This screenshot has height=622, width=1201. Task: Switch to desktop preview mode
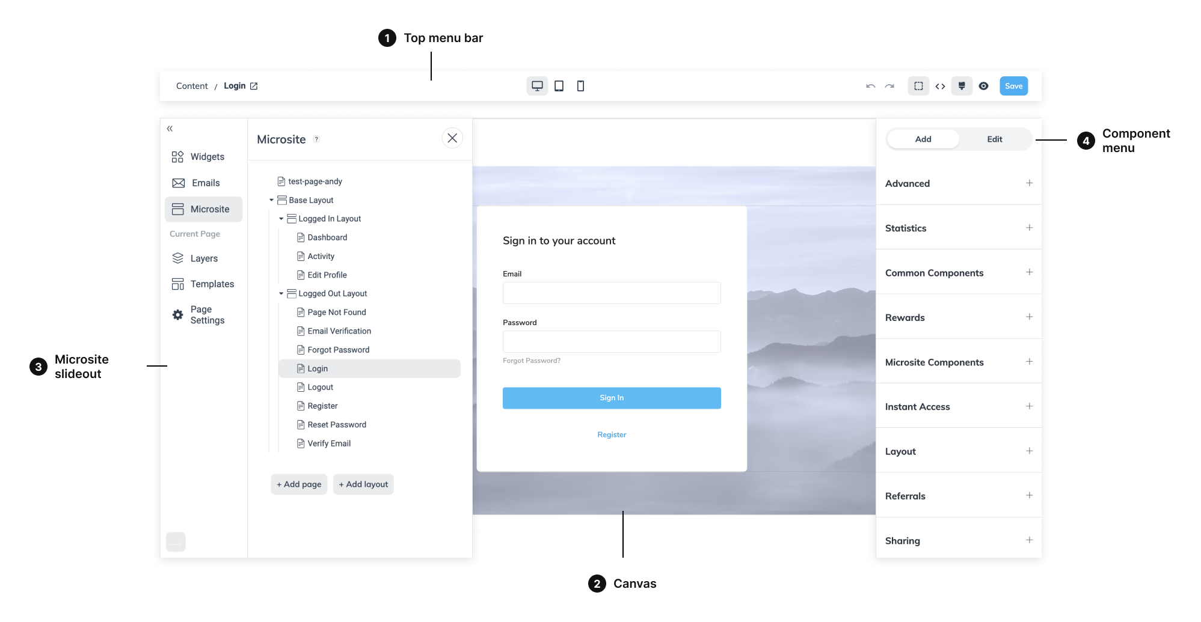537,86
